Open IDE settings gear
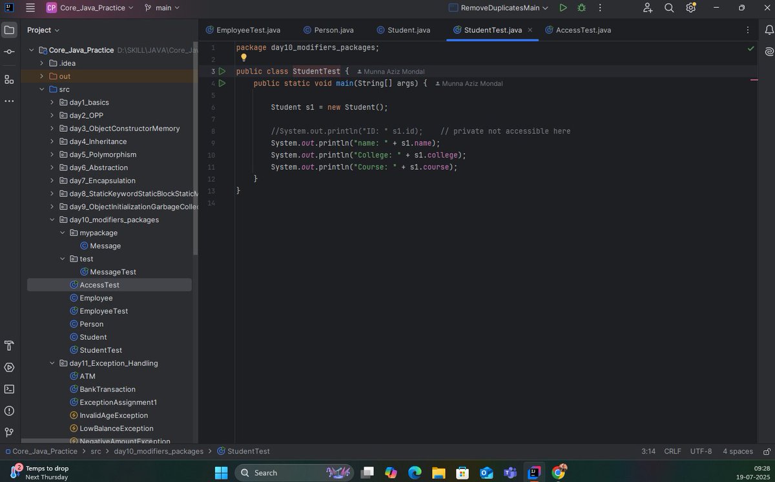This screenshot has height=482, width=775. (691, 8)
